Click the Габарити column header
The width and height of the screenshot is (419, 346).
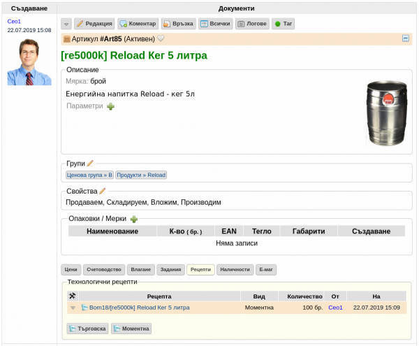tap(309, 231)
